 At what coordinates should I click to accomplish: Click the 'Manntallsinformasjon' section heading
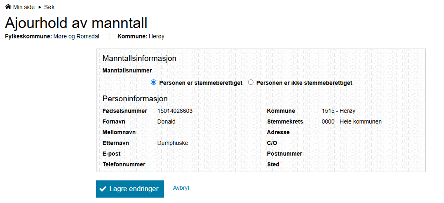[x=139, y=58]
